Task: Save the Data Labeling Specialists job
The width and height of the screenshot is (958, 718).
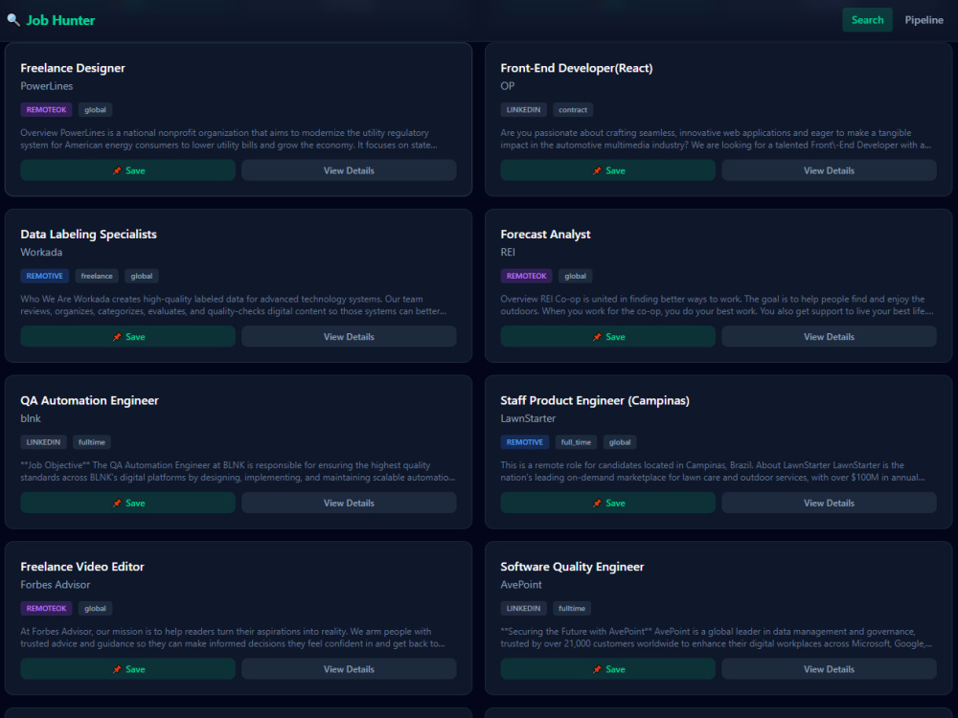Action: pyautogui.click(x=127, y=336)
